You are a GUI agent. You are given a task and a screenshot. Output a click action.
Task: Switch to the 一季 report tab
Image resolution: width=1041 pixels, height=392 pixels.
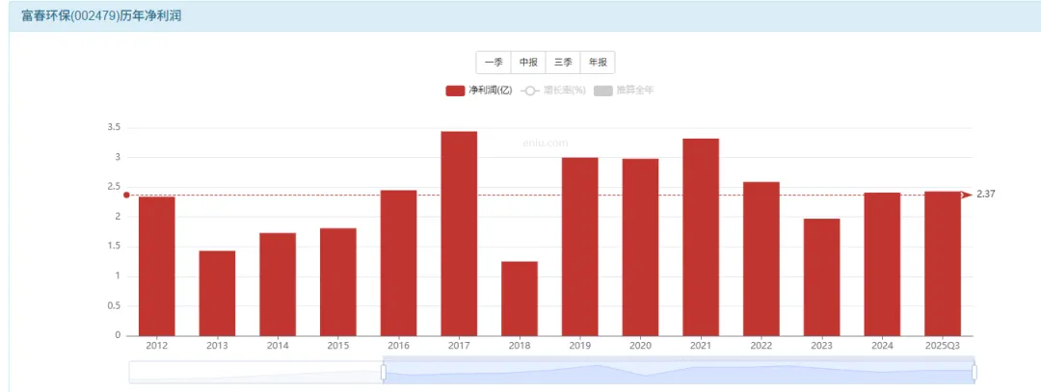click(x=494, y=63)
